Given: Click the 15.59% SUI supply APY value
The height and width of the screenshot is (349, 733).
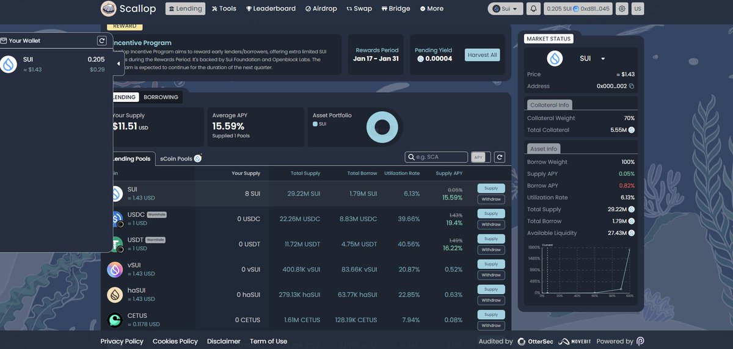Looking at the screenshot, I should [453, 198].
